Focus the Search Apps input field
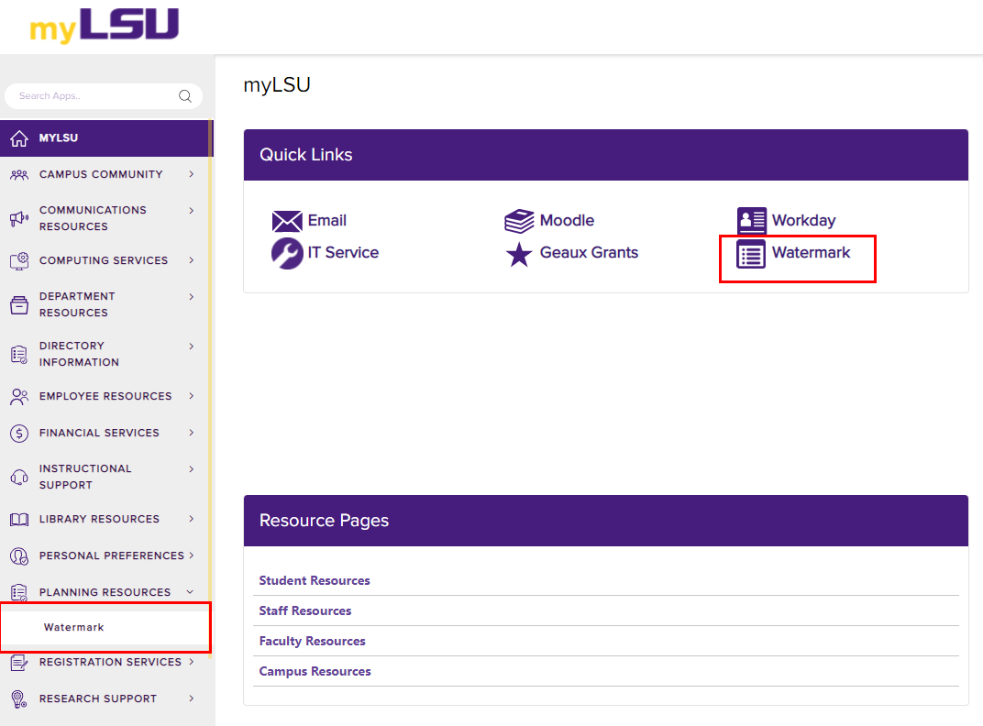 pyautogui.click(x=104, y=96)
